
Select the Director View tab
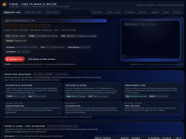(12, 12)
